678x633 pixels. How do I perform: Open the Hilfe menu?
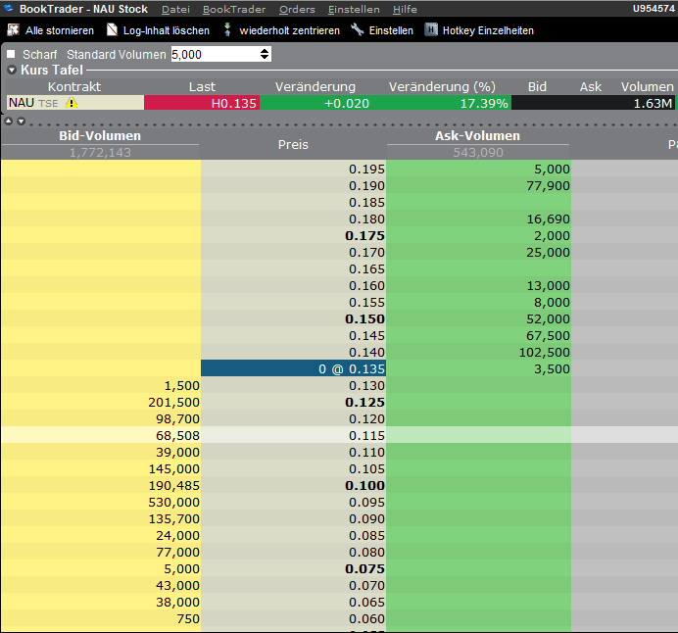(x=405, y=9)
